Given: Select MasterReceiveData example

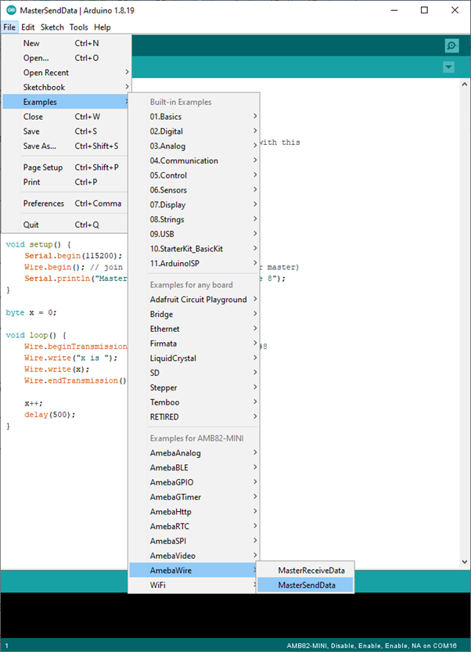Looking at the screenshot, I should pos(310,570).
